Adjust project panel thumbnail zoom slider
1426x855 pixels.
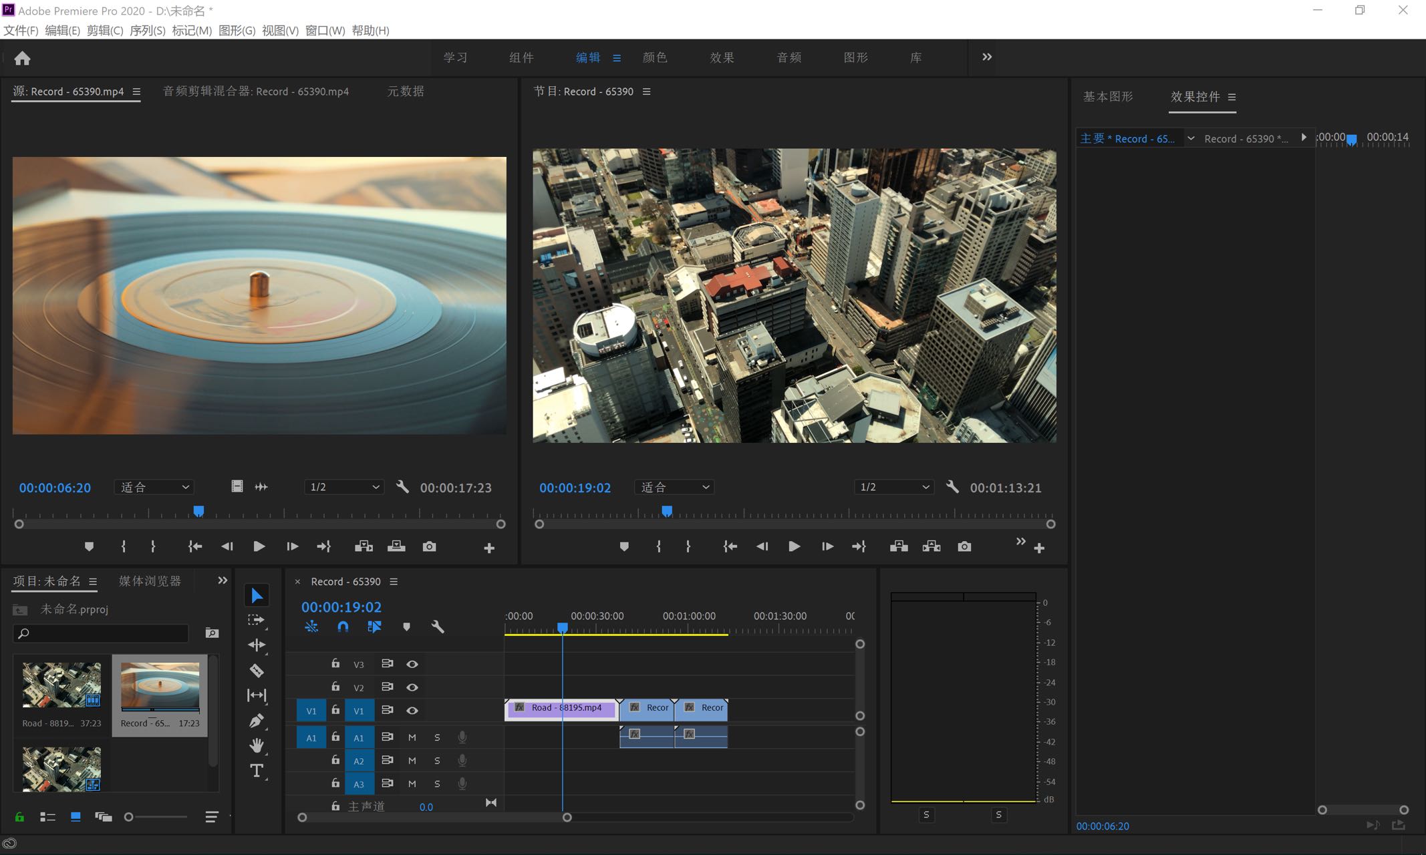point(130,817)
